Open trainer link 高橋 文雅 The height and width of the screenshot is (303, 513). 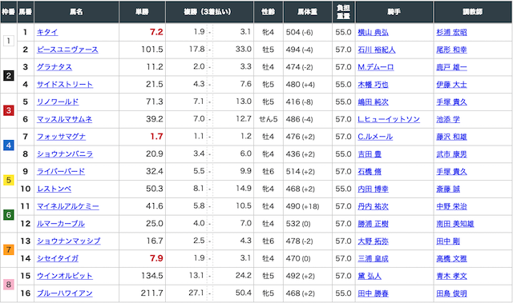click(x=451, y=258)
